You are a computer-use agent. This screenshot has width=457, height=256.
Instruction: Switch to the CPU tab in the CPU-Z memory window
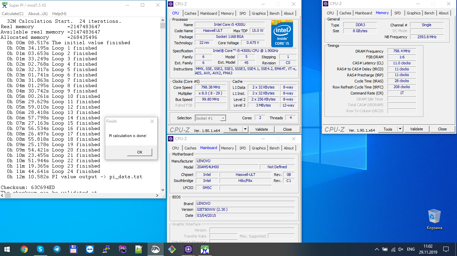331,13
